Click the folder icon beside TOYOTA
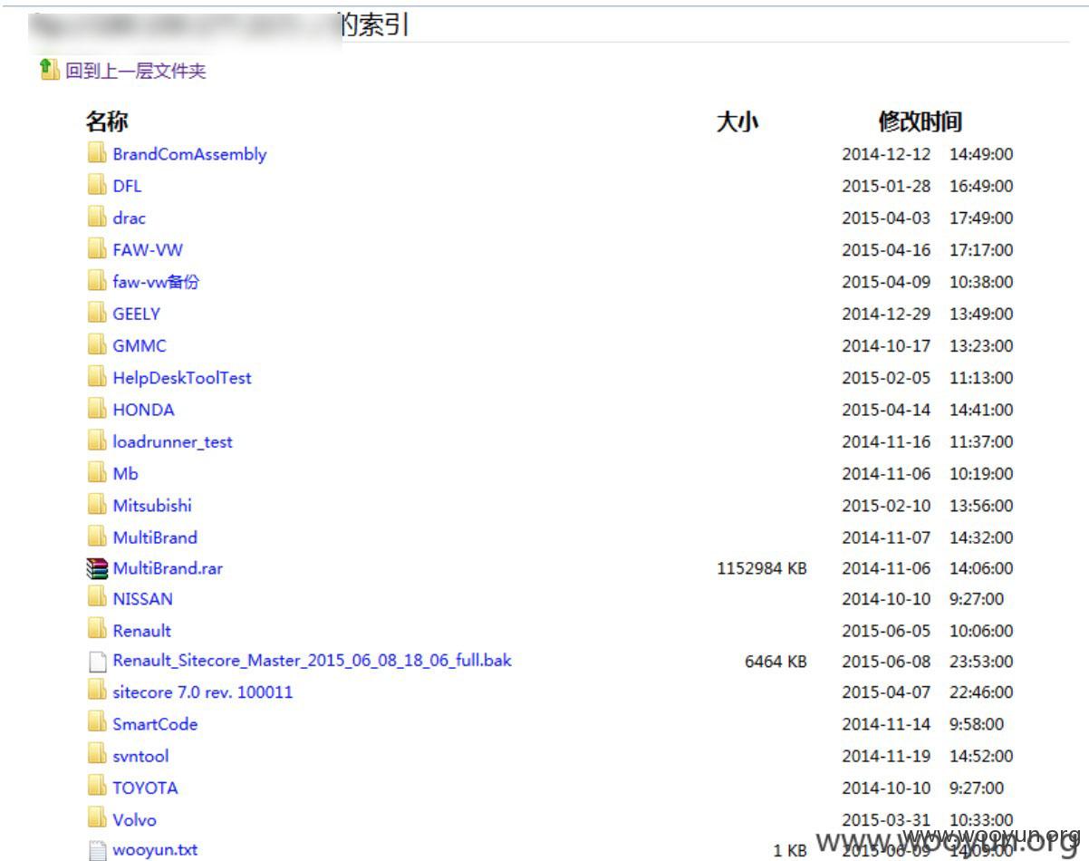Viewport: 1089px width, 861px height. pyautogui.click(x=97, y=787)
